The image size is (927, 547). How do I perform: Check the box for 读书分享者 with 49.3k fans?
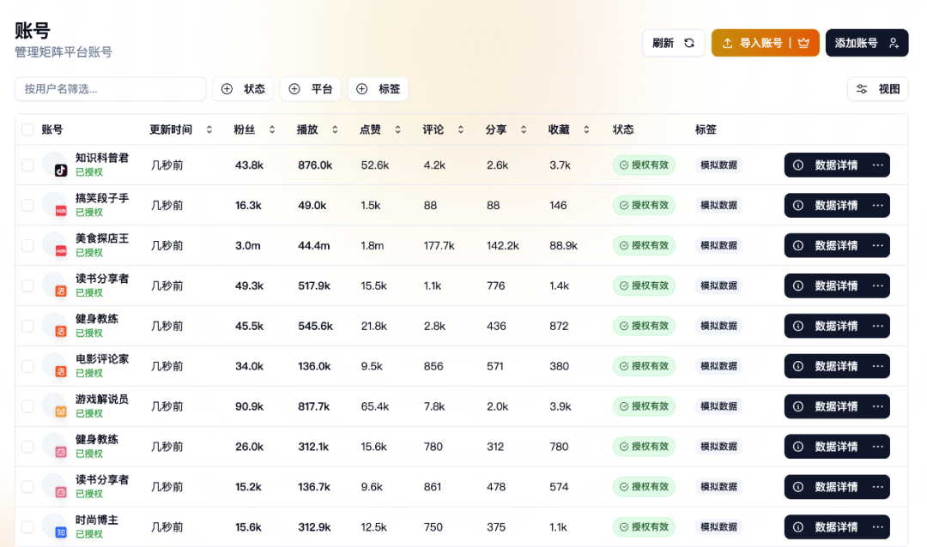27,286
